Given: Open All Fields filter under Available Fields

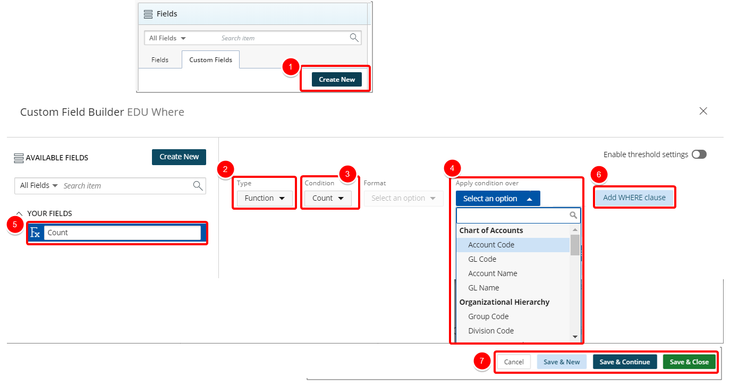Looking at the screenshot, I should (x=39, y=185).
